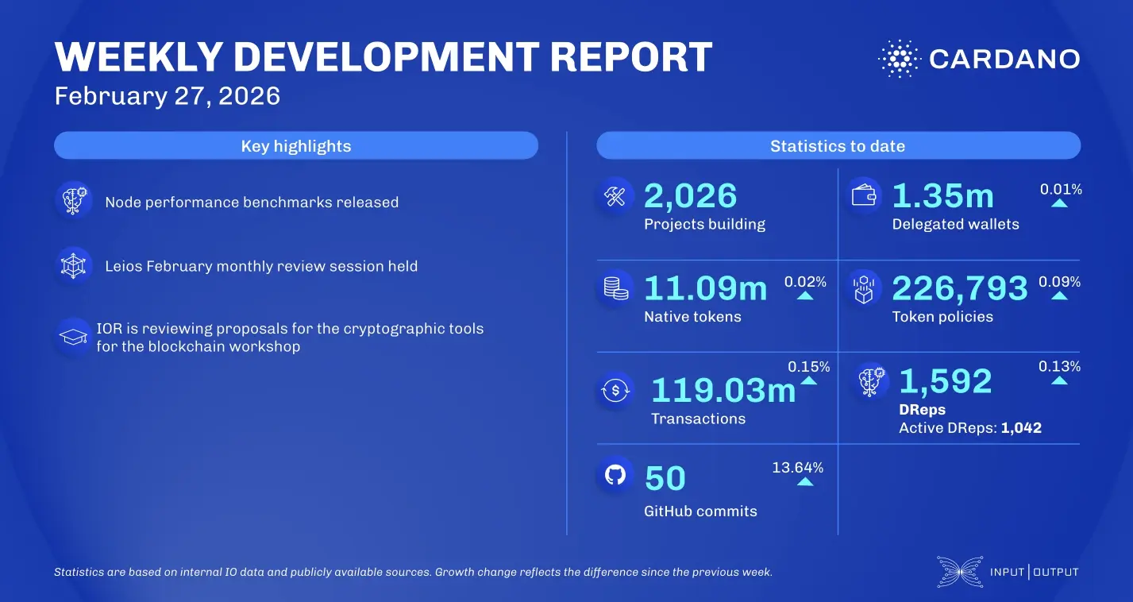Viewport: 1133px width, 602px height.
Task: Expand the 0.13% DReps growth arrow
Action: click(x=1059, y=380)
